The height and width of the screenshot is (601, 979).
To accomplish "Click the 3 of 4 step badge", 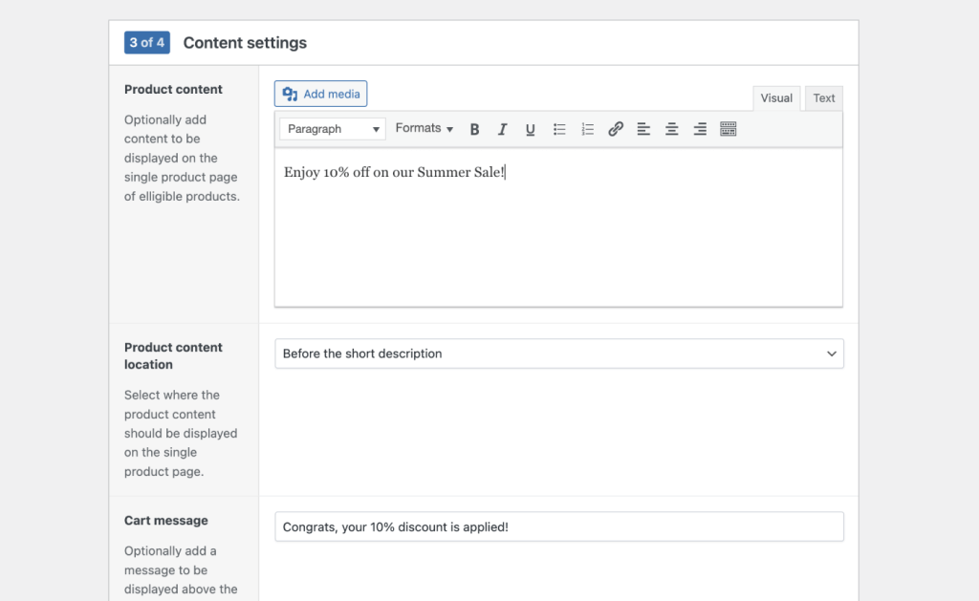I will click(146, 42).
